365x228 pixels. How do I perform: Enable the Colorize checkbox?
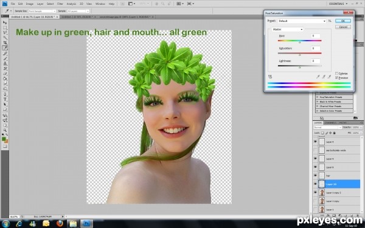click(336, 74)
